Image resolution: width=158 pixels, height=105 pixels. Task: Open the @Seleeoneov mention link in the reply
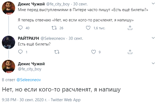(29, 80)
